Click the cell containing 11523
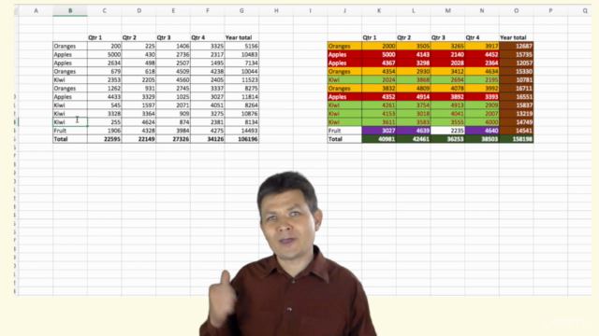 tap(241, 79)
